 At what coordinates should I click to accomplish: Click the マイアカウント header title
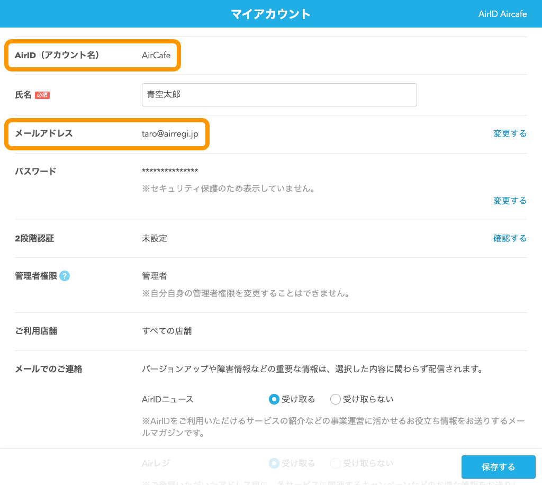[x=270, y=14]
